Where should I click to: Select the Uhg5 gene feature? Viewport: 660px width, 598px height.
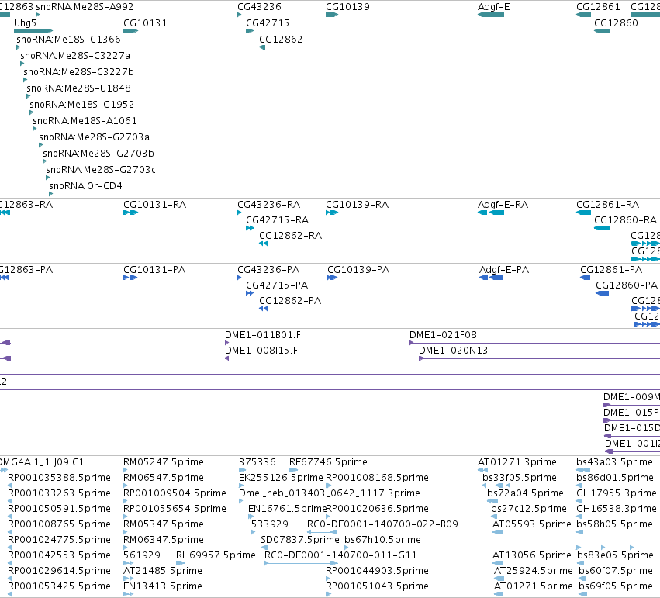(x=33, y=31)
